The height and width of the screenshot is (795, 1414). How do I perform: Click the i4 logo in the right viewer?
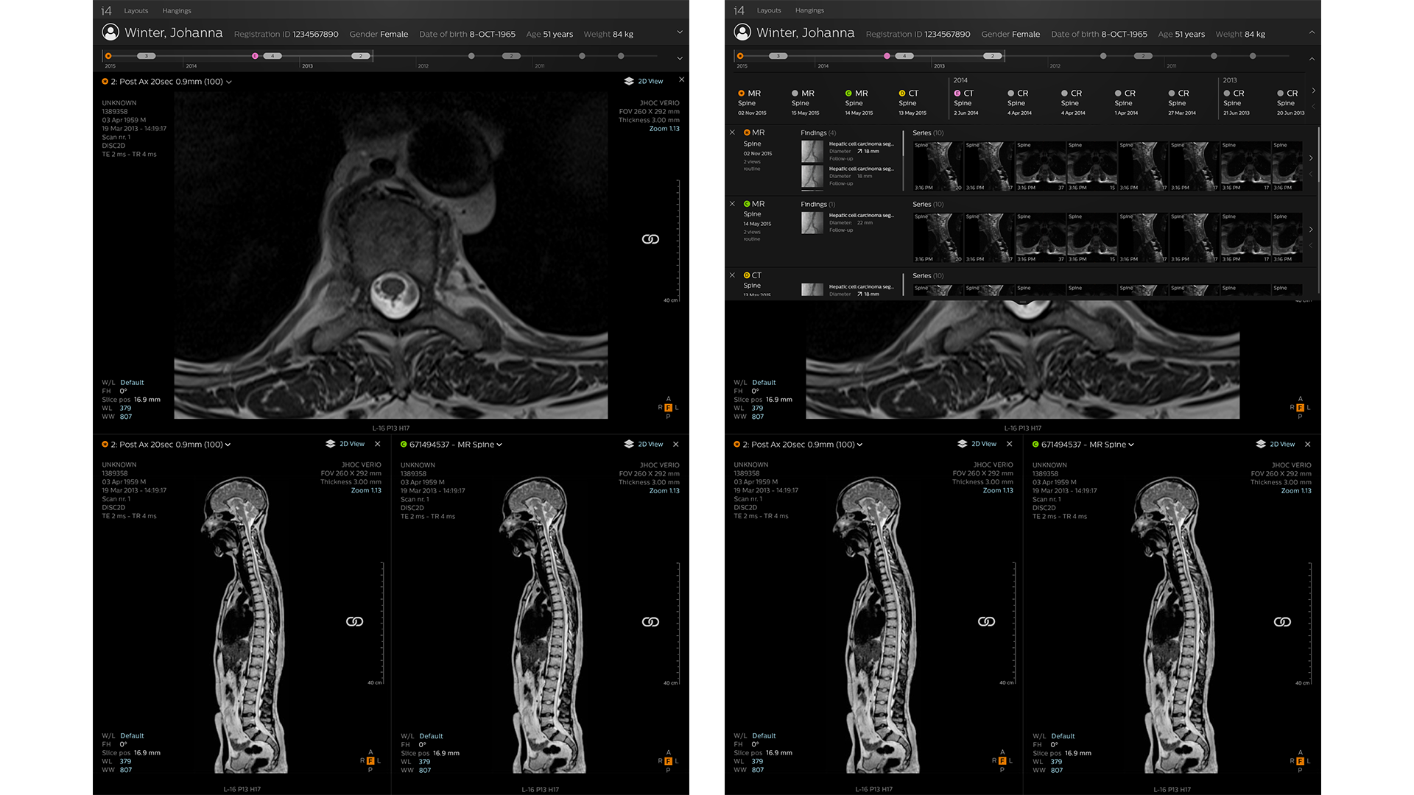pyautogui.click(x=739, y=10)
